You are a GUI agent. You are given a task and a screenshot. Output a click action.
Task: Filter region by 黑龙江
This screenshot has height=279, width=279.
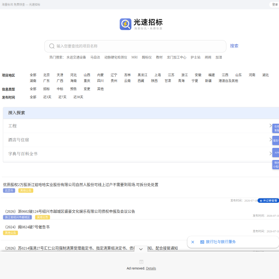(x=142, y=75)
